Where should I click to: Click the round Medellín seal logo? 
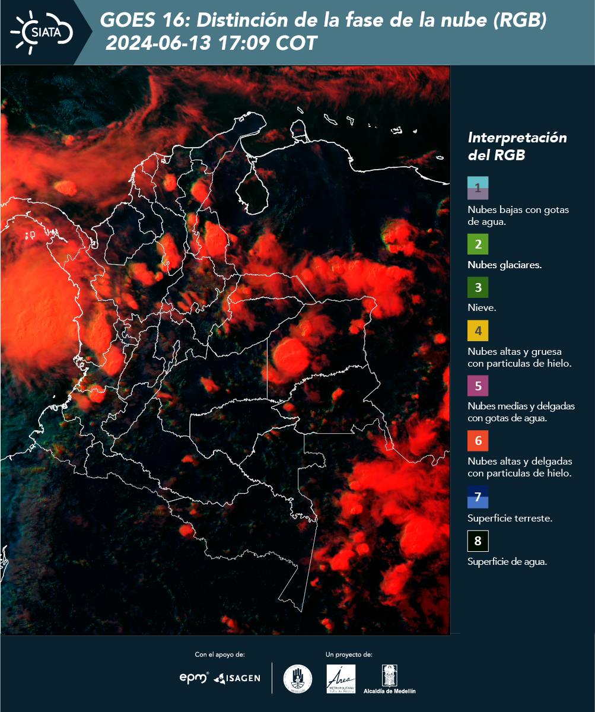tap(298, 679)
